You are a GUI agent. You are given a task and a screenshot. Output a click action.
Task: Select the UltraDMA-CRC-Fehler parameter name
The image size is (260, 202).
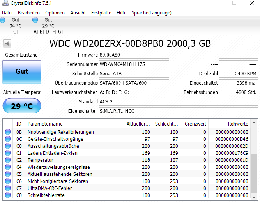click(50, 188)
